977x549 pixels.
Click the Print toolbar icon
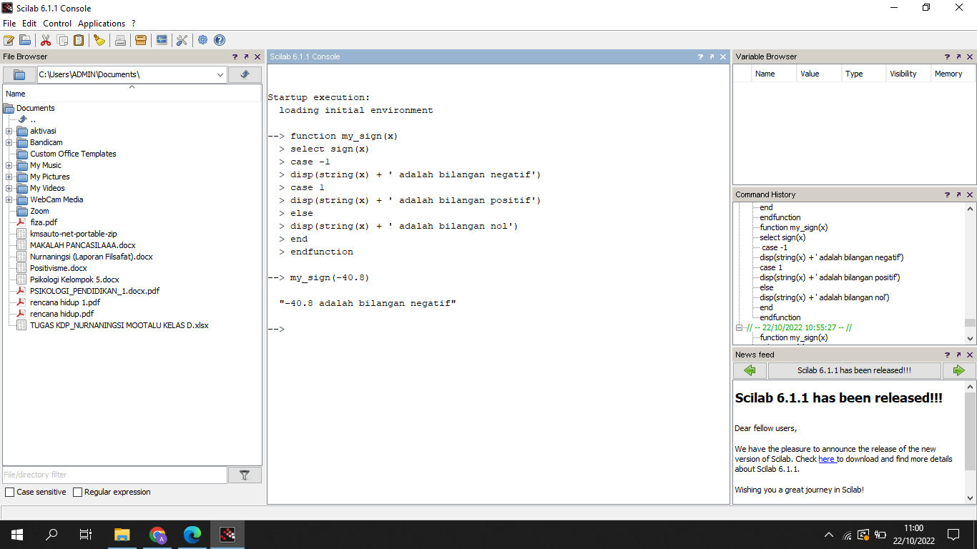tap(120, 40)
